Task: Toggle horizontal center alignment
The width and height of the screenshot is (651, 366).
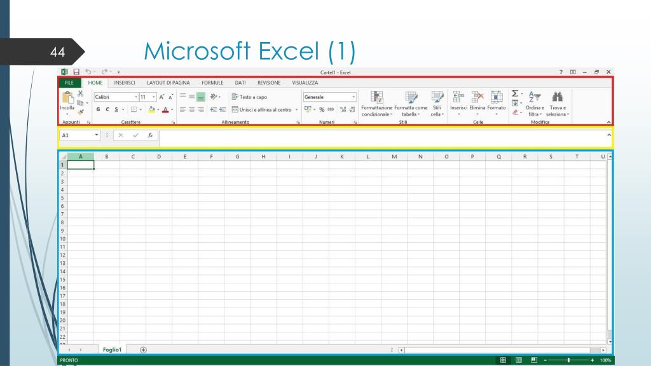Action: tap(192, 109)
